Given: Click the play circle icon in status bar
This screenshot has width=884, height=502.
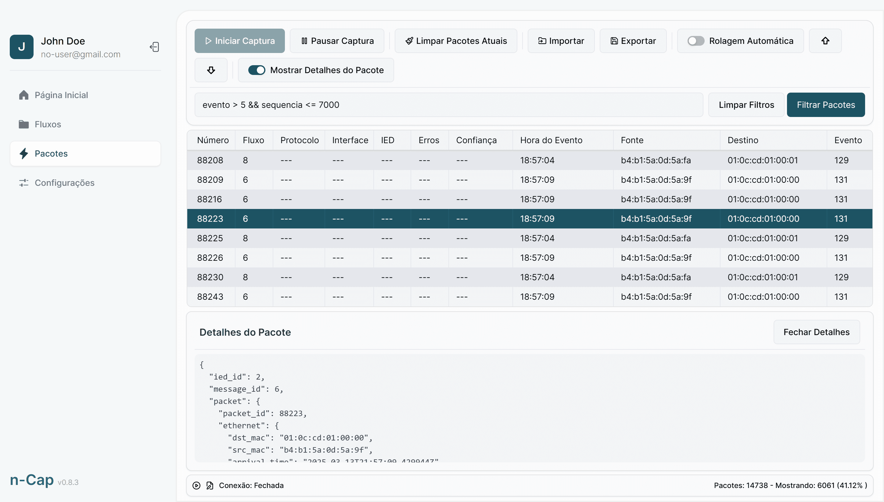Looking at the screenshot, I should (196, 486).
